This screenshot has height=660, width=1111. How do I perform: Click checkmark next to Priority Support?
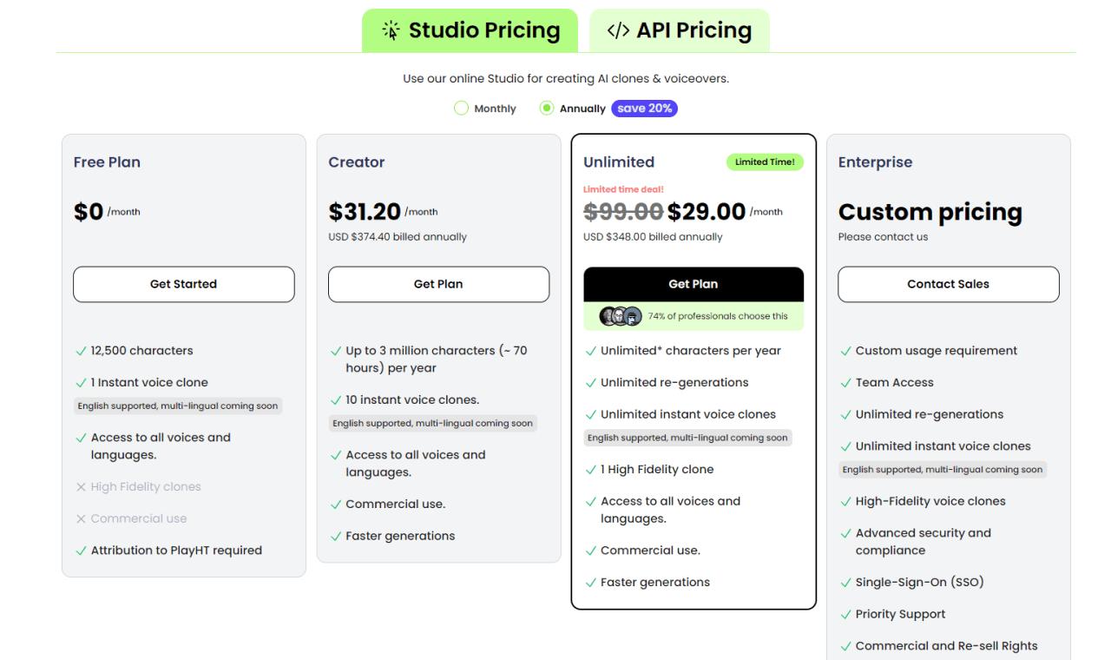coord(845,615)
